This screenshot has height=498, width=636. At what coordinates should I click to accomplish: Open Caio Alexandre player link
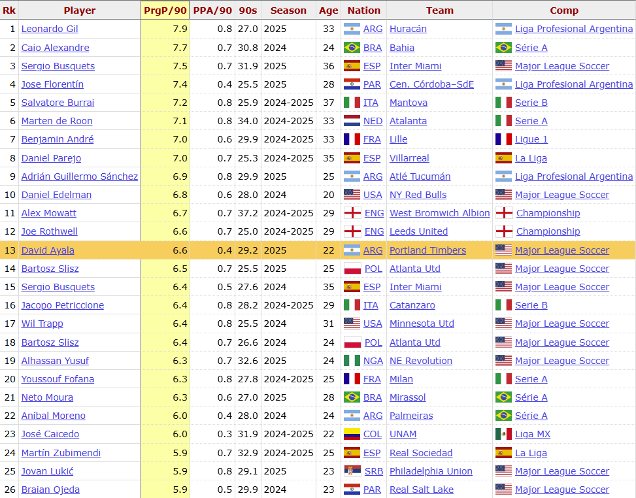(55, 48)
